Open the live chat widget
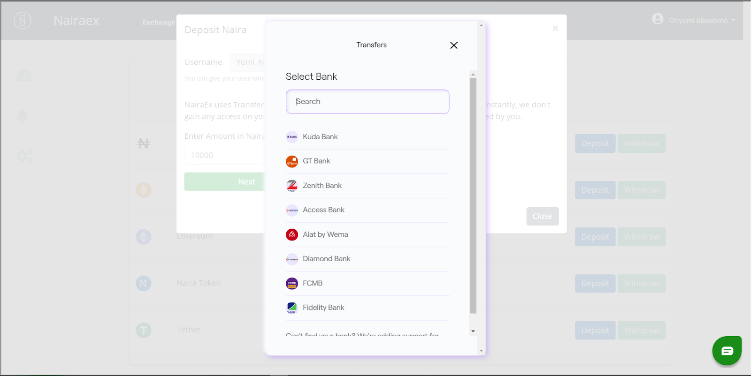The width and height of the screenshot is (751, 376). click(x=727, y=351)
